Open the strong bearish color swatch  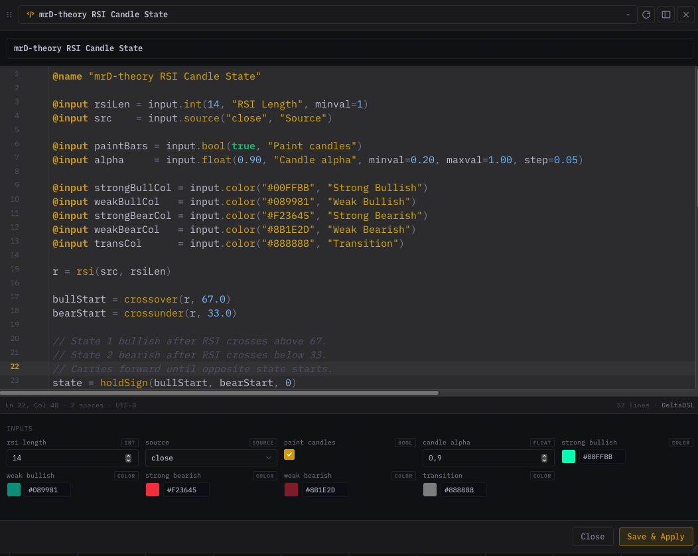pyautogui.click(x=153, y=490)
